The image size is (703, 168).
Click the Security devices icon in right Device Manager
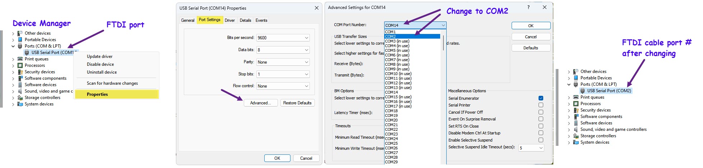click(576, 110)
